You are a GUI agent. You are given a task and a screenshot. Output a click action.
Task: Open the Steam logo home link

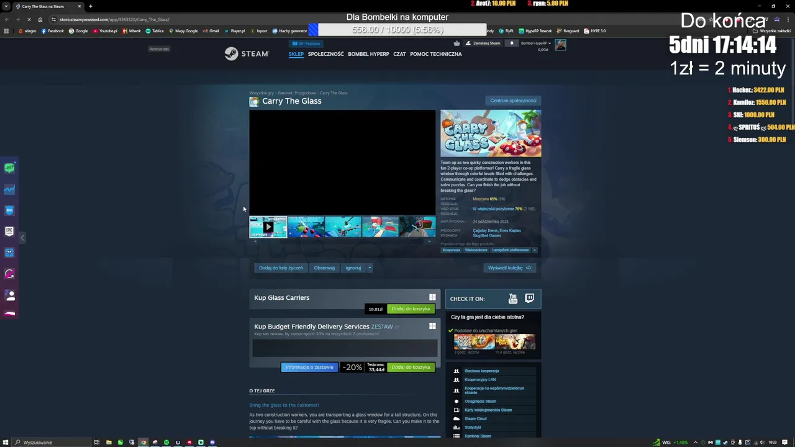pyautogui.click(x=247, y=54)
